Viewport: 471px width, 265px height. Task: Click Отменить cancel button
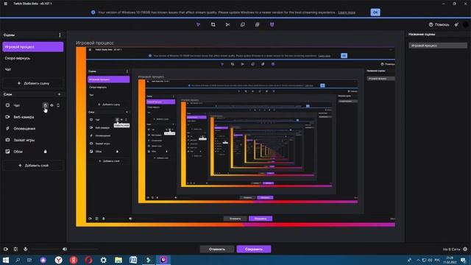(x=217, y=249)
